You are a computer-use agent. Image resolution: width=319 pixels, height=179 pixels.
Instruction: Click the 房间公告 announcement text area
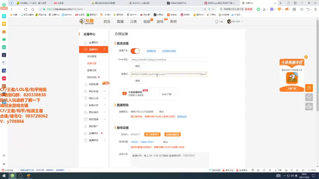tap(170, 160)
